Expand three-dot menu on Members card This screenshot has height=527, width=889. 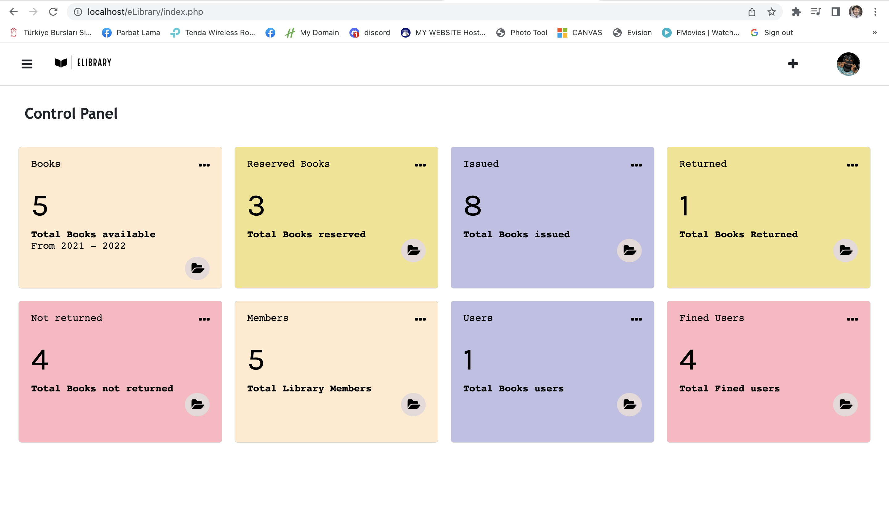pos(420,319)
